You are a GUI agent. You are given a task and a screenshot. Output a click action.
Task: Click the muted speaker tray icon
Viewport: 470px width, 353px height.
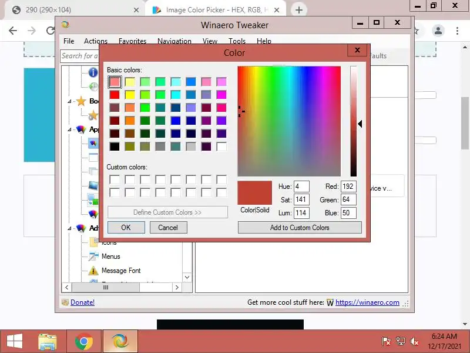coord(414,341)
